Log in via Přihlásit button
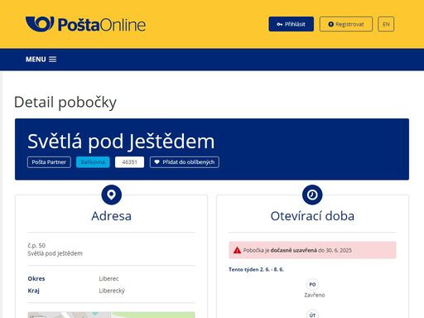Viewport: 424px width, 318px height. point(291,24)
